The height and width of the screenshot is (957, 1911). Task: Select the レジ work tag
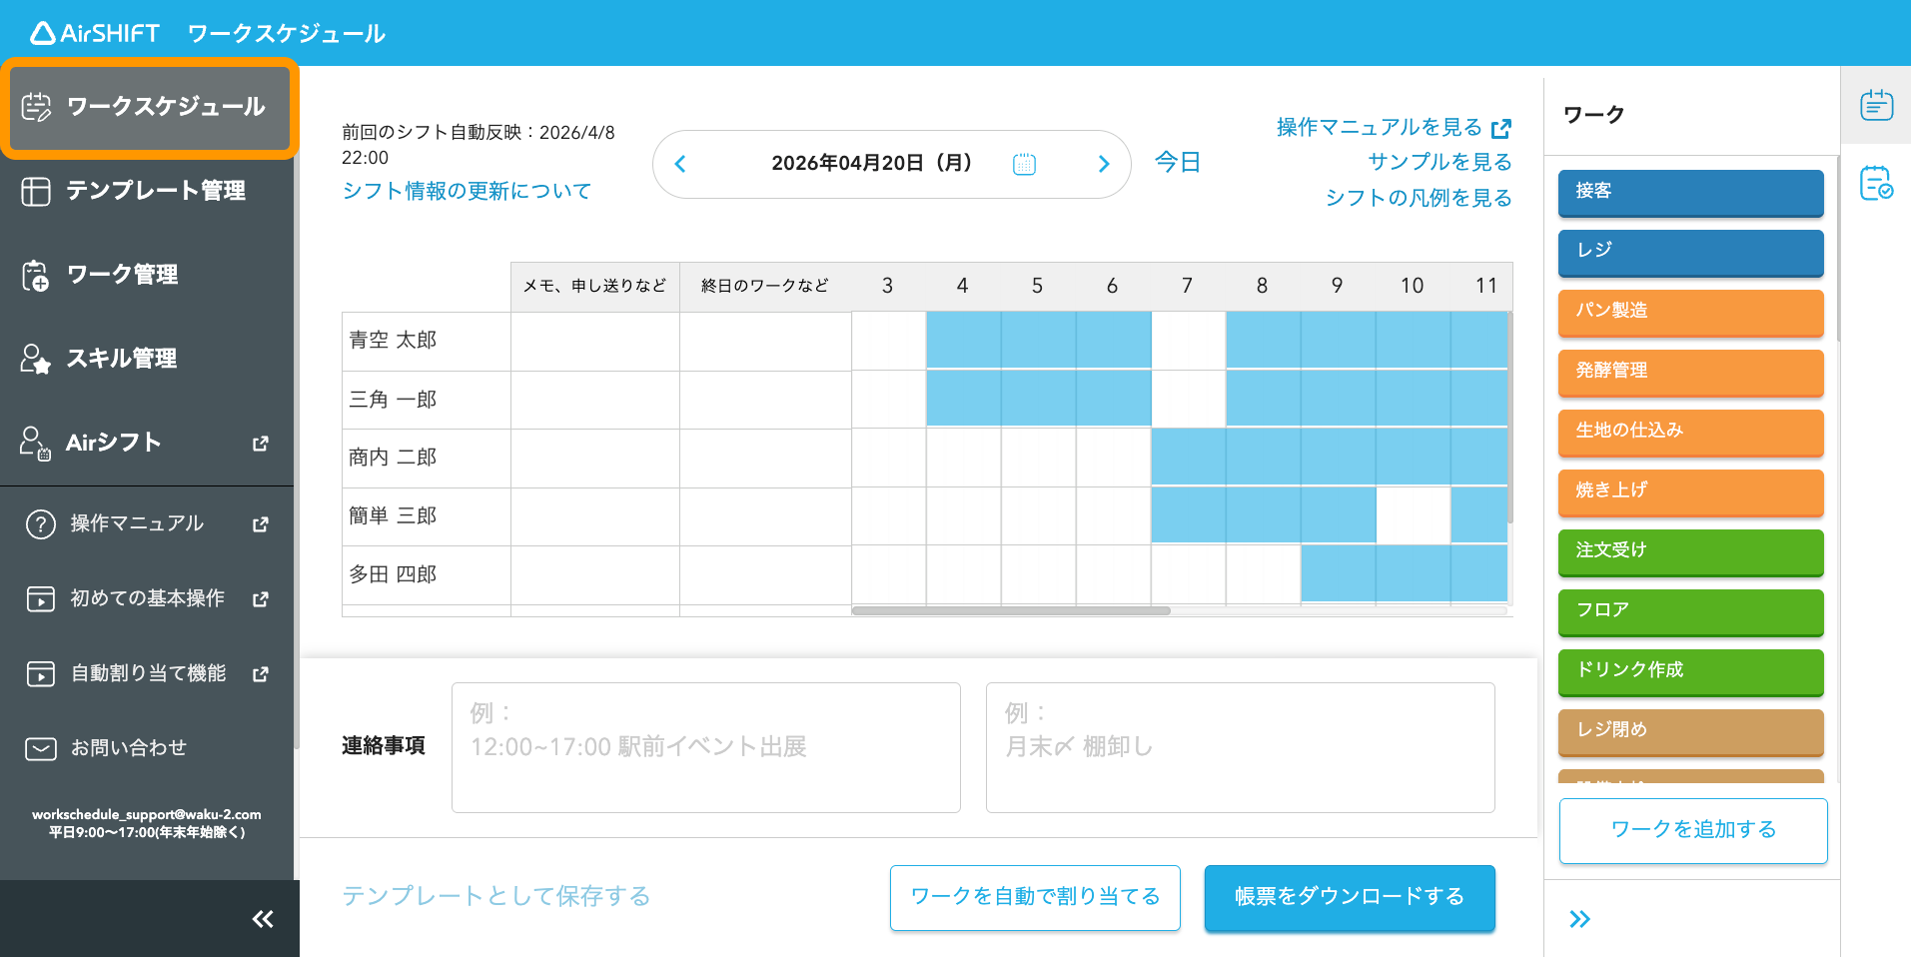pyautogui.click(x=1690, y=253)
